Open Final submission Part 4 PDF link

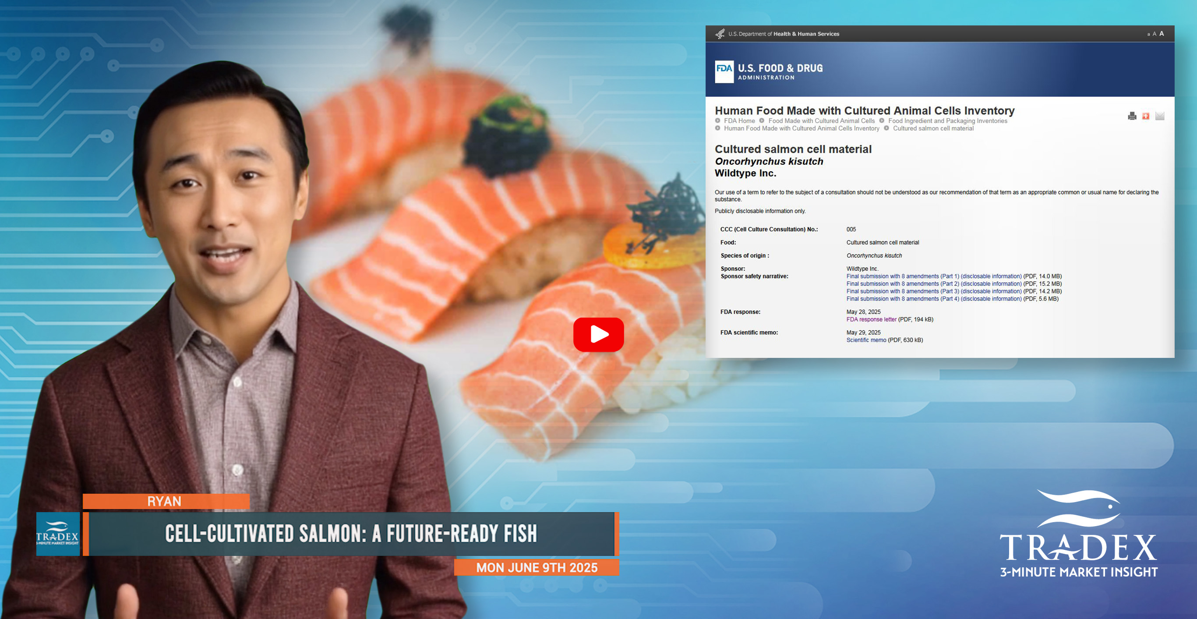[x=934, y=299]
